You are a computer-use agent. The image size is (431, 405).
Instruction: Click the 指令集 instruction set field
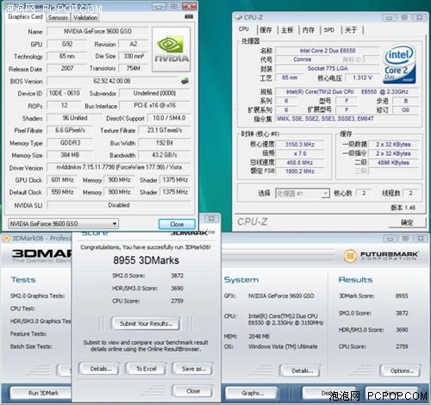tap(347, 118)
